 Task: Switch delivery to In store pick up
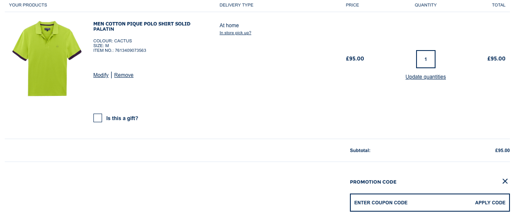235,33
